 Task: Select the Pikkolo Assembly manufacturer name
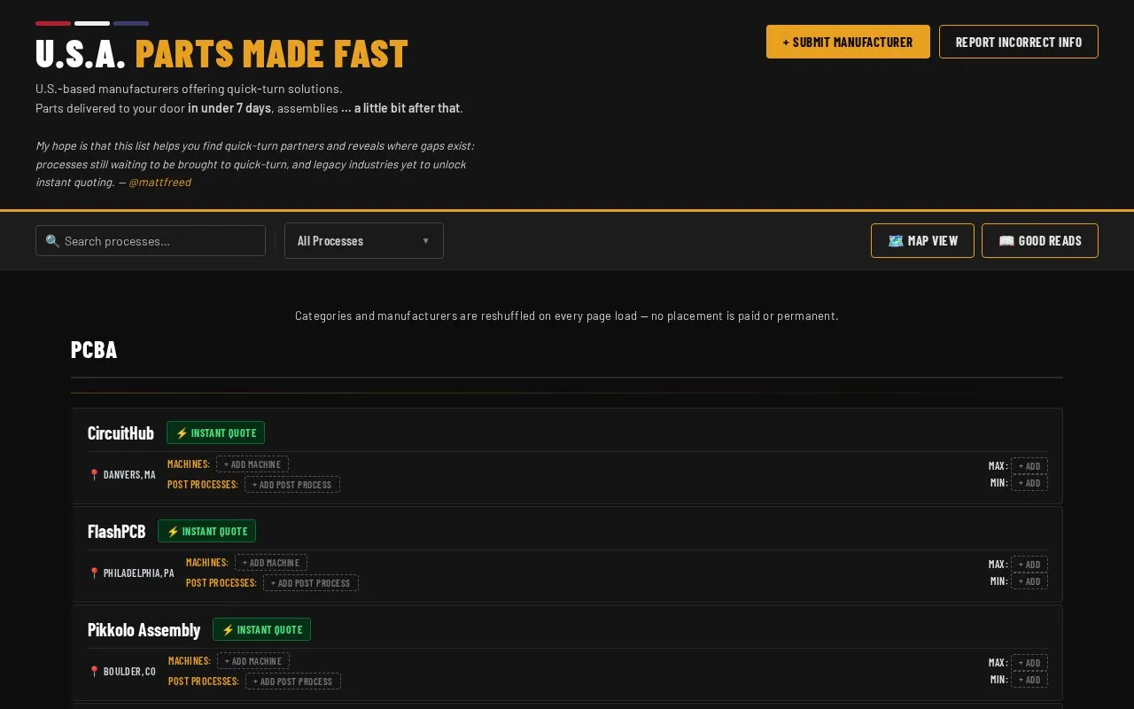[x=144, y=630]
